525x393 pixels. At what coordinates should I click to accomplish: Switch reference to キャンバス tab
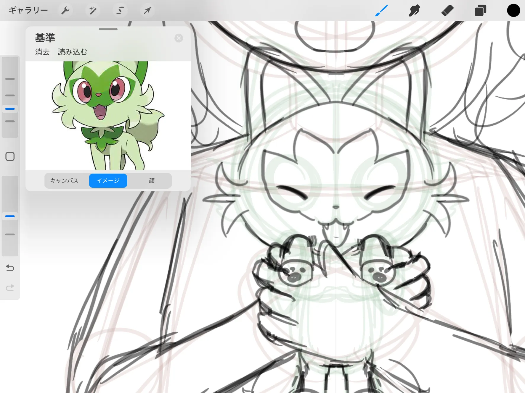(64, 181)
